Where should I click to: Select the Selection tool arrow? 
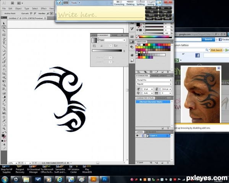(4, 24)
